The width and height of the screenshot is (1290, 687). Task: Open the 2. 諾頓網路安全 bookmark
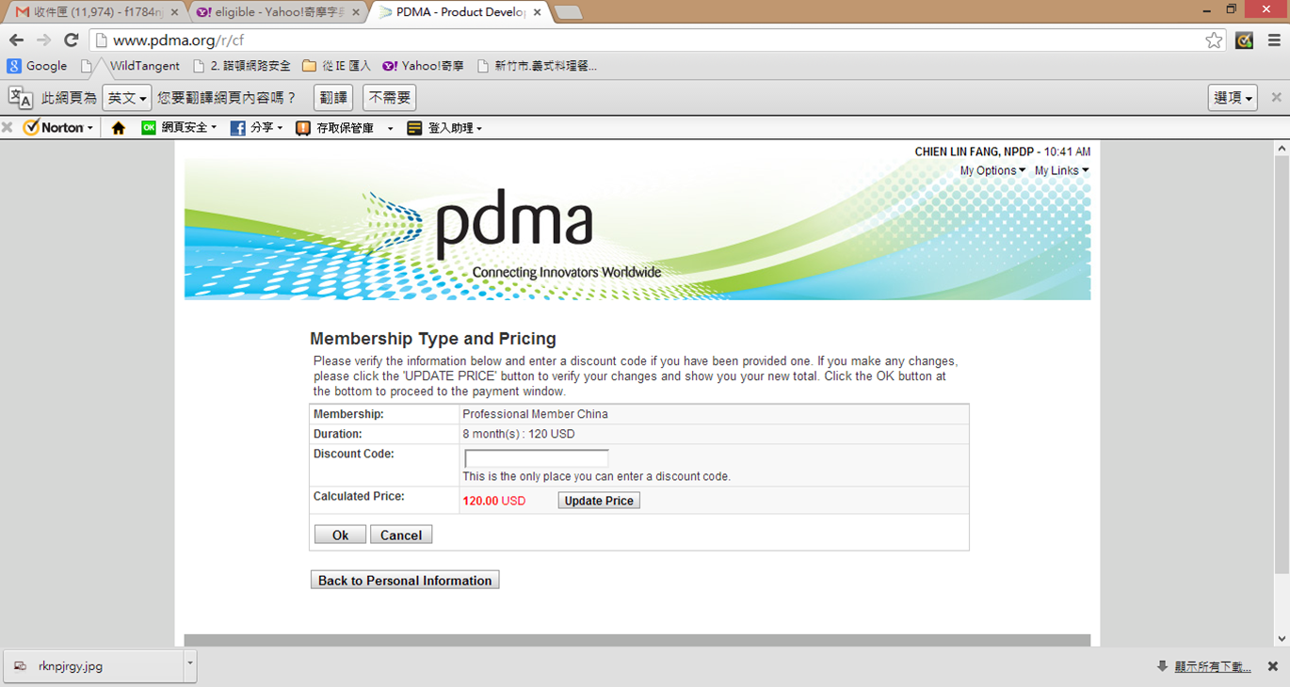coord(241,66)
